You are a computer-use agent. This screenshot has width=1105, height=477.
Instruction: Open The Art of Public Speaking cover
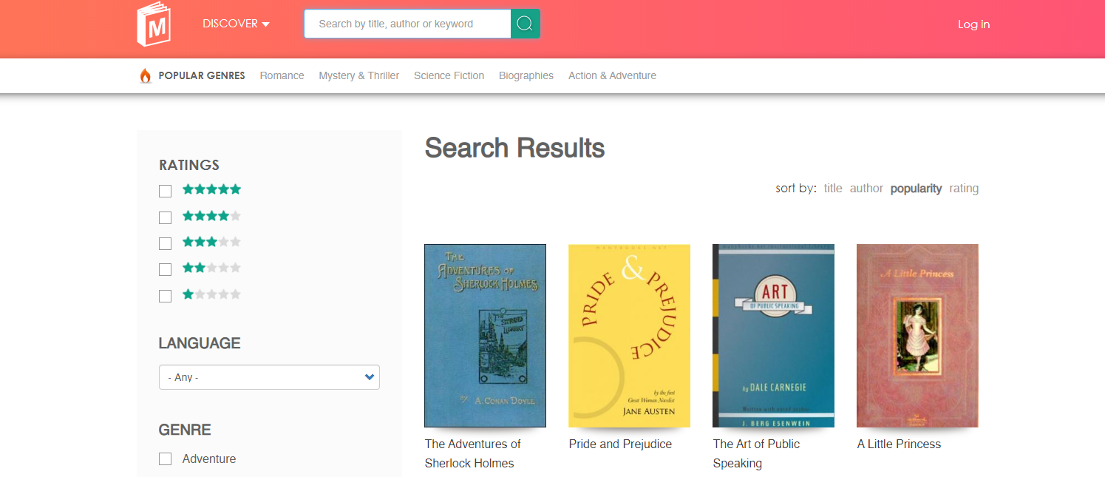(x=773, y=335)
